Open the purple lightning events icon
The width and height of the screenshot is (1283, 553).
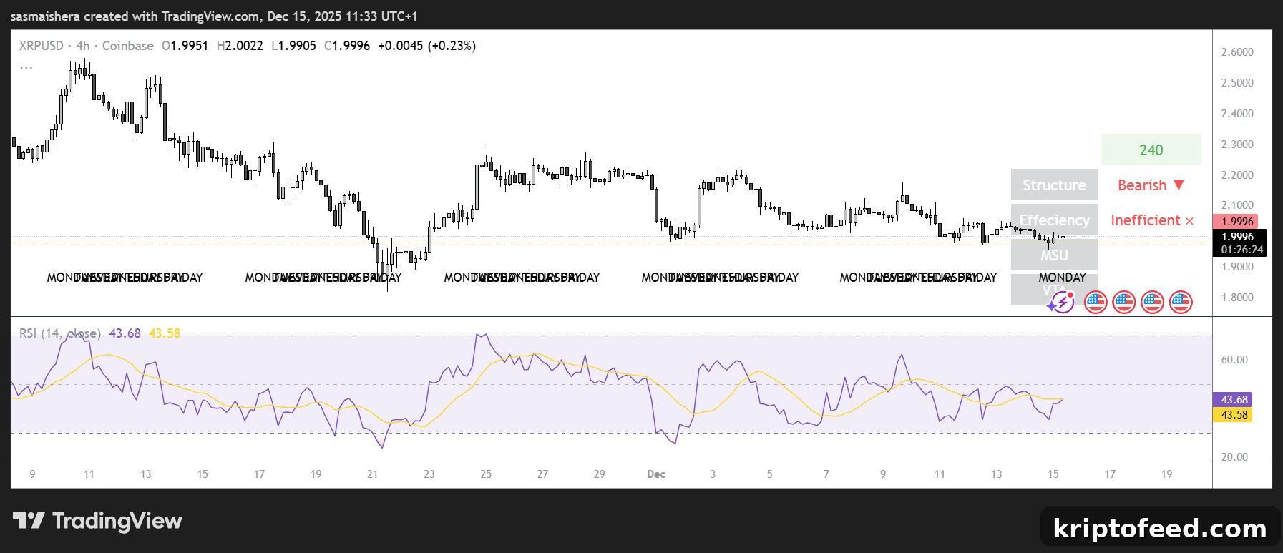click(x=1061, y=303)
